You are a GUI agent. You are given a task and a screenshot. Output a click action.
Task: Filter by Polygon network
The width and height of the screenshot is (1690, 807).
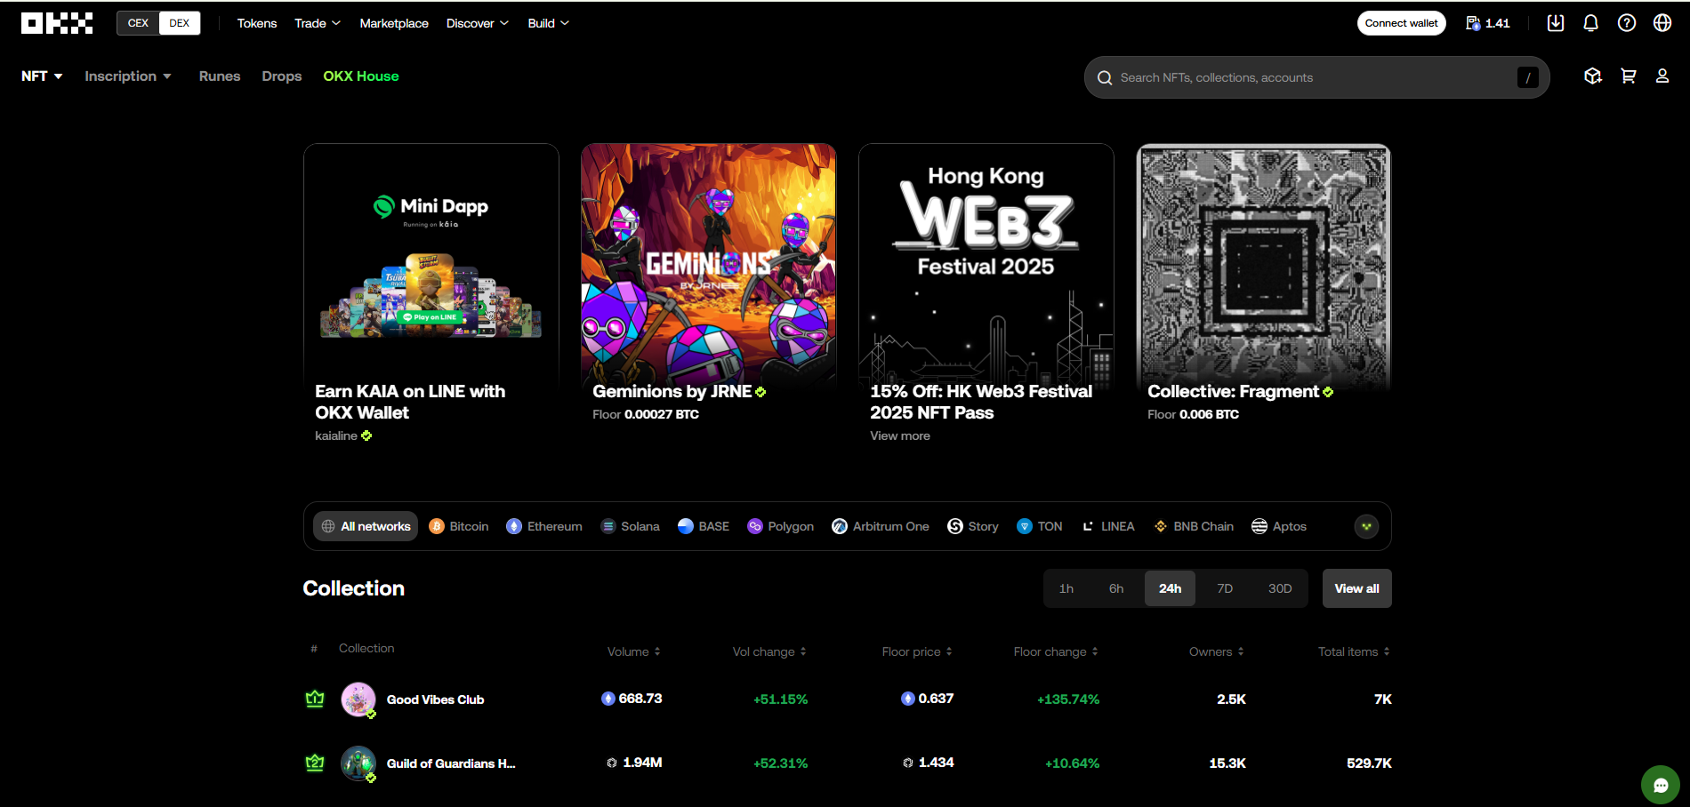pyautogui.click(x=781, y=526)
